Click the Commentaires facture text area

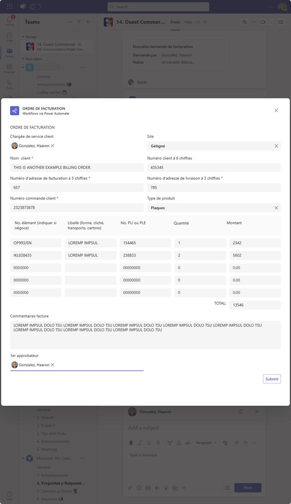click(145, 335)
